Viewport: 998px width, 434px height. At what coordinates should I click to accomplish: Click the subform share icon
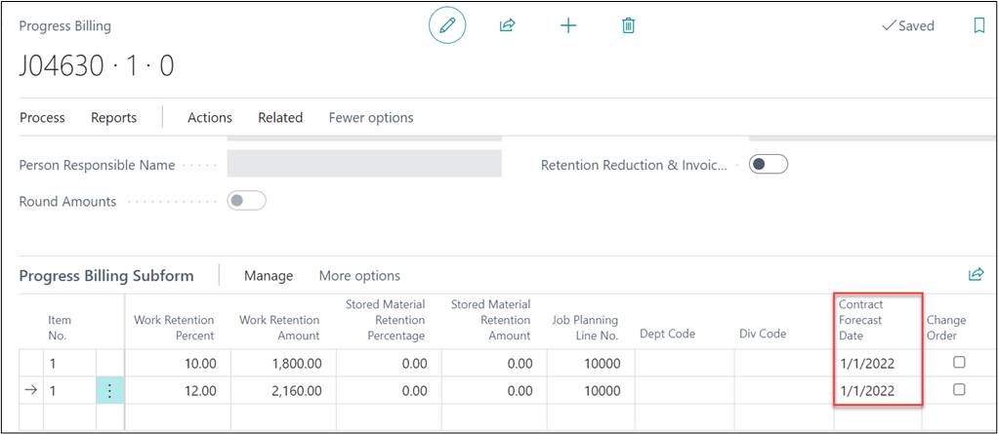pyautogui.click(x=975, y=275)
